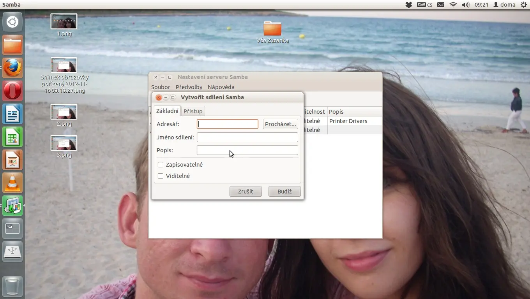The height and width of the screenshot is (299, 530).
Task: Select the running Samba launcher icon
Action: point(12,206)
